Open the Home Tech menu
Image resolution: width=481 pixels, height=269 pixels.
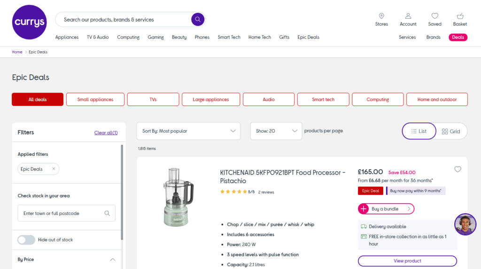tap(259, 37)
